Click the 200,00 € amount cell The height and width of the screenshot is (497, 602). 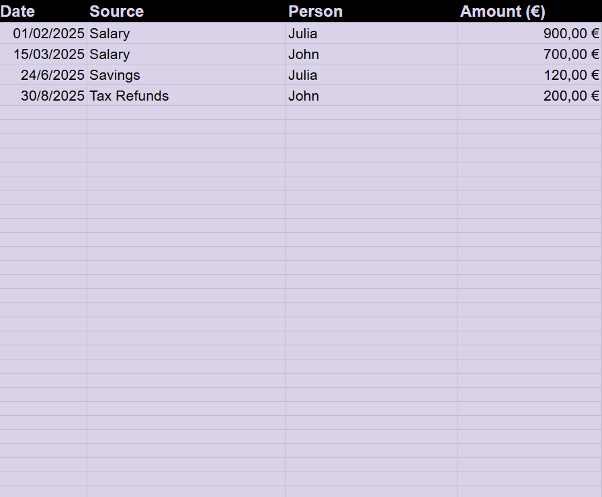pyautogui.click(x=570, y=96)
